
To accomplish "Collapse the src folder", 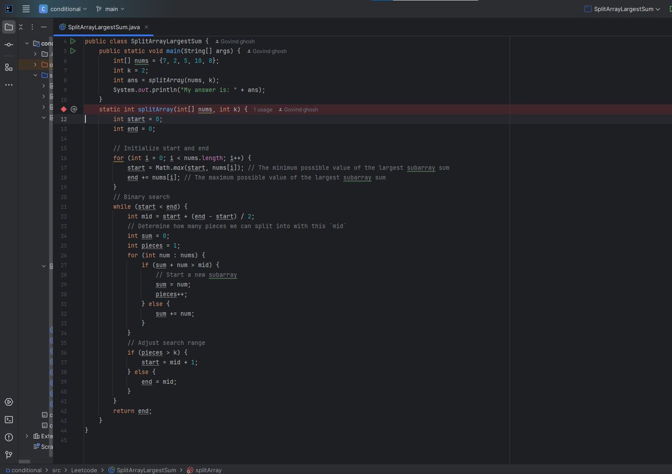I will click(x=36, y=76).
